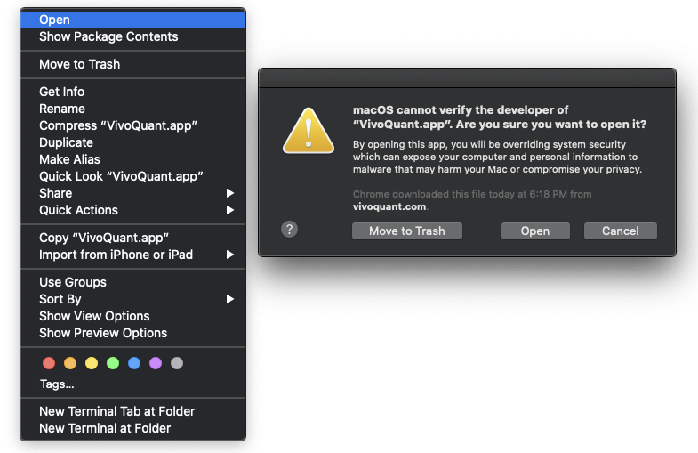Select the orange color tag
698x453 pixels.
click(70, 363)
